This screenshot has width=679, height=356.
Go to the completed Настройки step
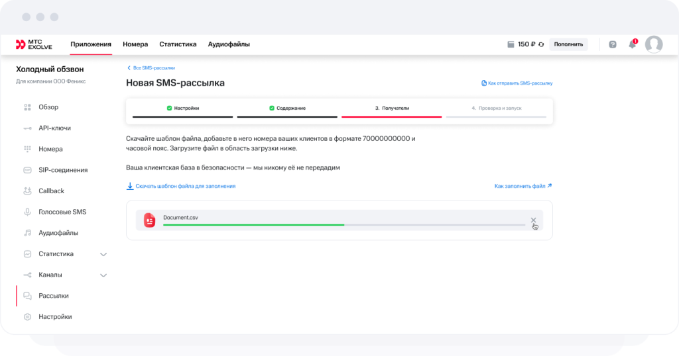(x=182, y=108)
